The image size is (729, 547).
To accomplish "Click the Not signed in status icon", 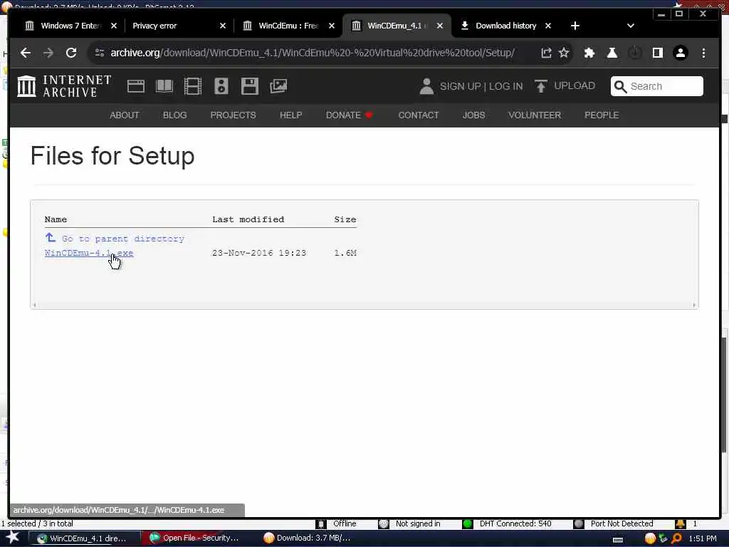I will point(383,523).
